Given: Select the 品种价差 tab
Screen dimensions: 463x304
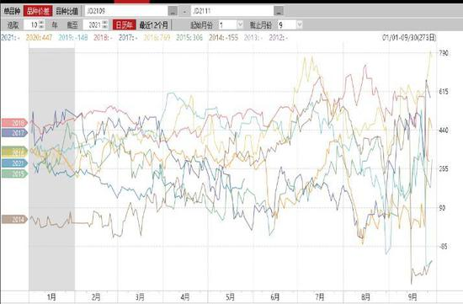Looking at the screenshot, I should click(x=38, y=11).
